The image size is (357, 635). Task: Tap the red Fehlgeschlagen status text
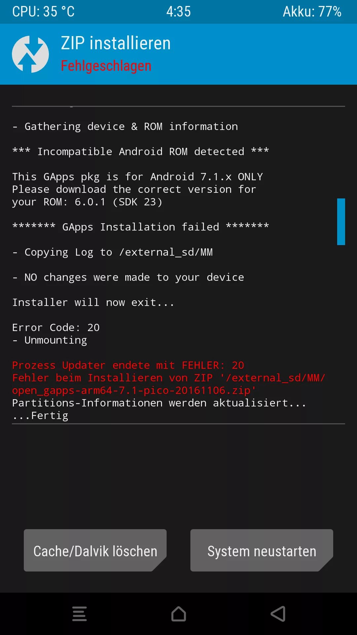106,66
